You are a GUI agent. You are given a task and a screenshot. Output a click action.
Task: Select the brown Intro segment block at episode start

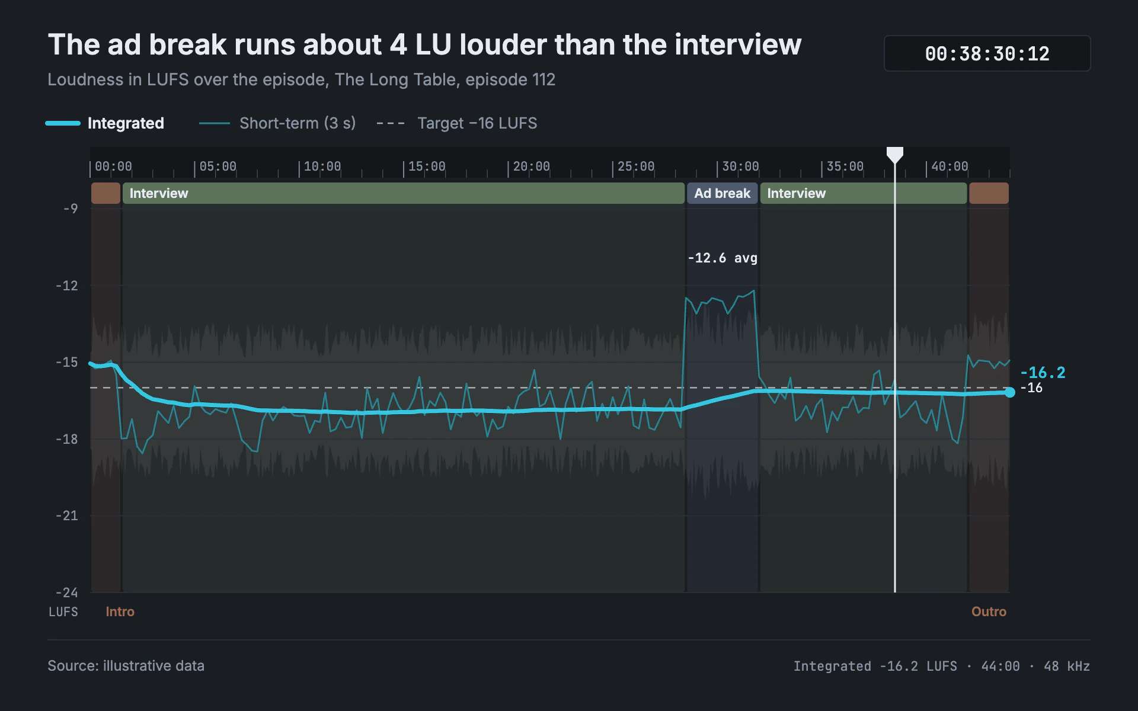[x=106, y=193]
